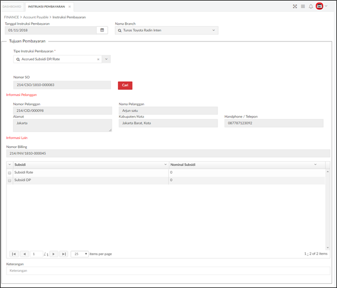Clear the Tipe Instruksi Pembayaran selection
This screenshot has width=337, height=288.
[x=98, y=60]
